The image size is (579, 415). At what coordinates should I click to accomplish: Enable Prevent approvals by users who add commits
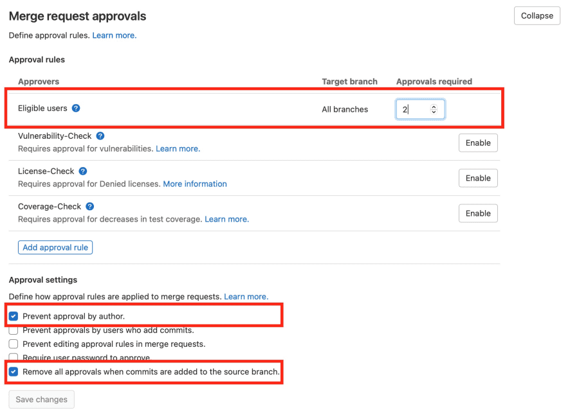[x=14, y=330]
